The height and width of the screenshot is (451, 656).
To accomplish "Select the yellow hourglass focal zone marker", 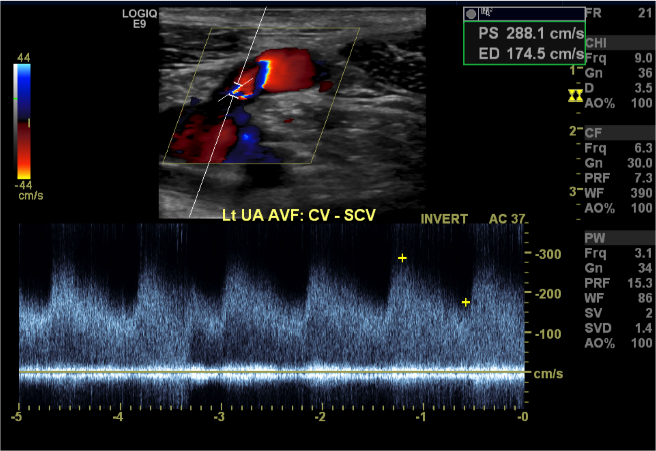I will point(575,96).
